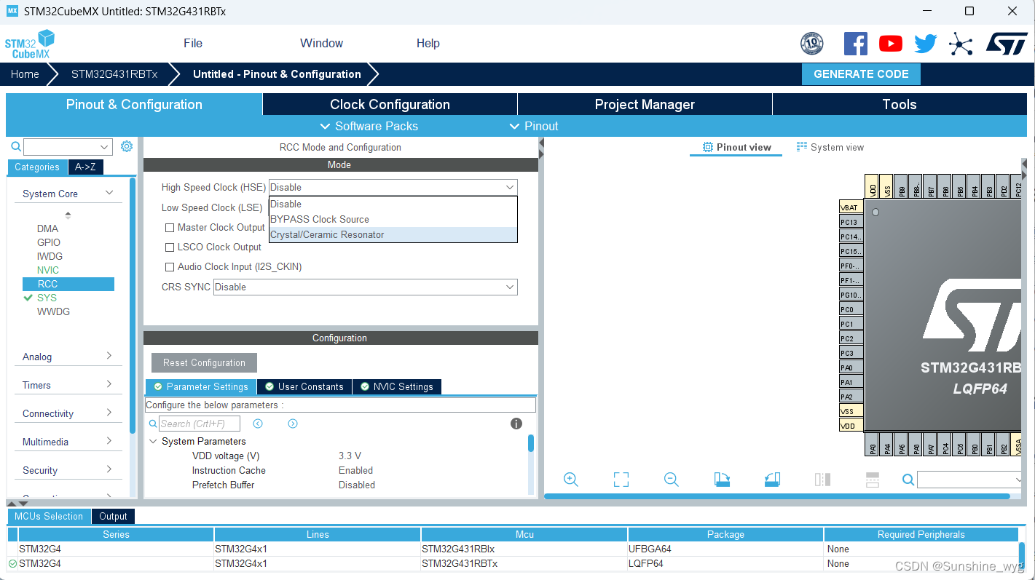The height and width of the screenshot is (580, 1035).
Task: Expand the Multimedia category
Action: (68, 442)
